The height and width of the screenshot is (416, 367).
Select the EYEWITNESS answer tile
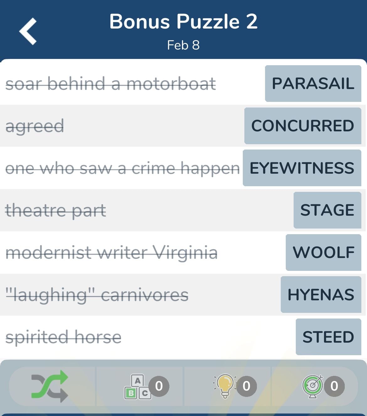pyautogui.click(x=302, y=168)
